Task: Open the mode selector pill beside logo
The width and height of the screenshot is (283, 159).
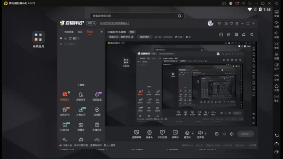Action: [91, 23]
